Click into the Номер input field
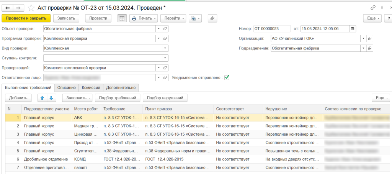The image size is (392, 174). point(271,28)
